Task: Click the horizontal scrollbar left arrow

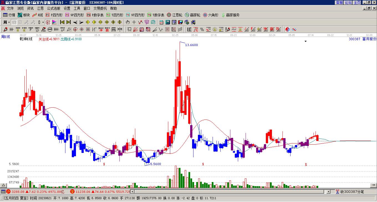Action: [x=132, y=191]
